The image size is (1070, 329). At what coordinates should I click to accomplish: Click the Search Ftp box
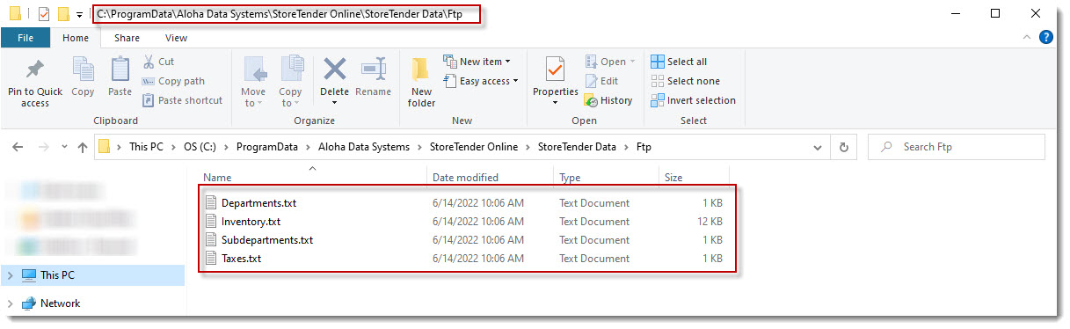click(956, 147)
